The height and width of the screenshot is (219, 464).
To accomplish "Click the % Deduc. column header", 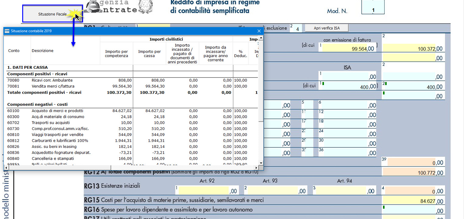I will (241, 53).
